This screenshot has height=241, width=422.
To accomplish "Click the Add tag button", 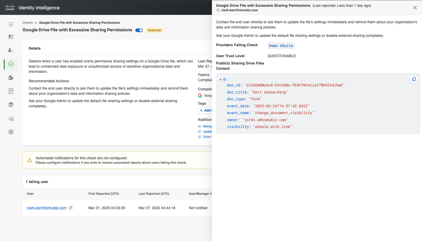I will coord(205,110).
